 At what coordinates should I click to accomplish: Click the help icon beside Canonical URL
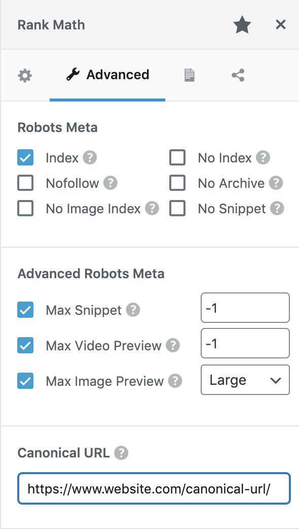coord(121,453)
